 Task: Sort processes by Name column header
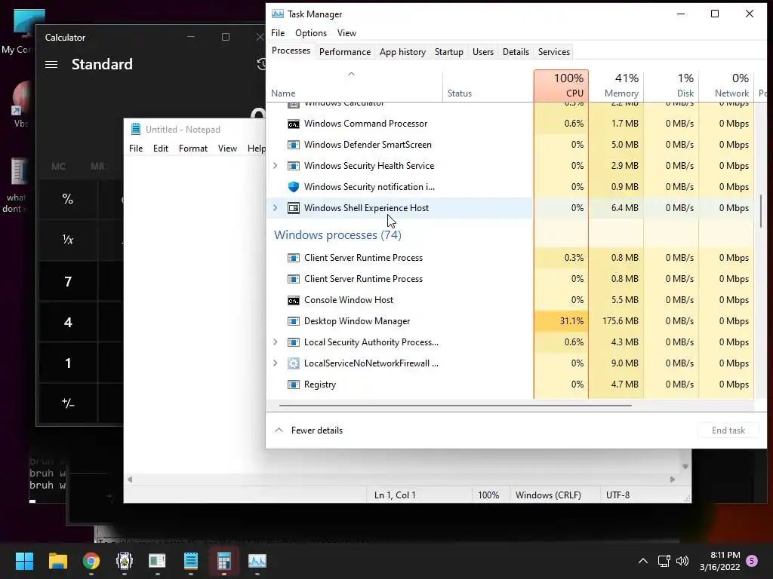[355, 86]
